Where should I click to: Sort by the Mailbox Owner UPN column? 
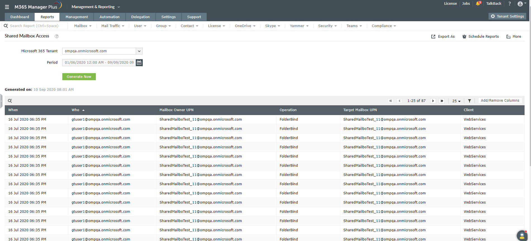coord(176,110)
